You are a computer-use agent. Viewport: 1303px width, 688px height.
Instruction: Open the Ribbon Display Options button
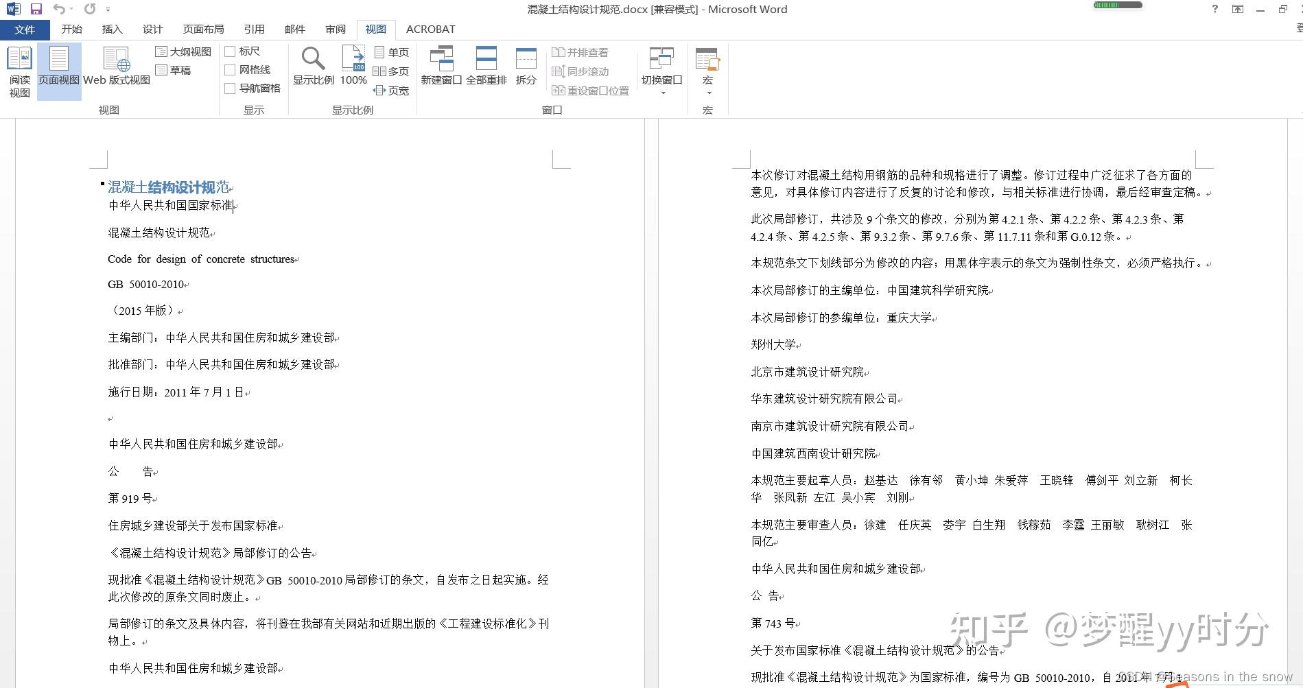pos(1238,9)
